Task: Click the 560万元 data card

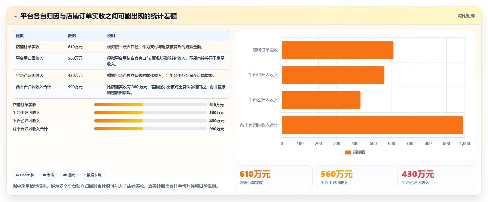Action: 355,177
